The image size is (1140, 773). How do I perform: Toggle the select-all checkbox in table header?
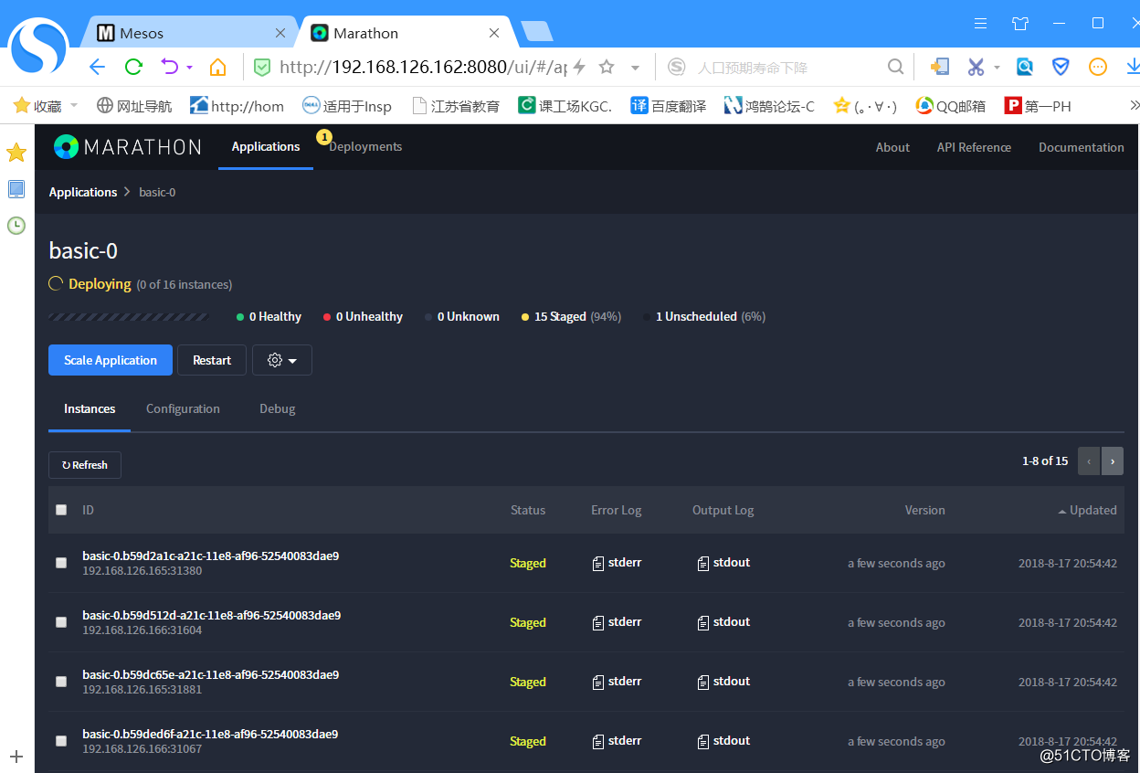(61, 510)
